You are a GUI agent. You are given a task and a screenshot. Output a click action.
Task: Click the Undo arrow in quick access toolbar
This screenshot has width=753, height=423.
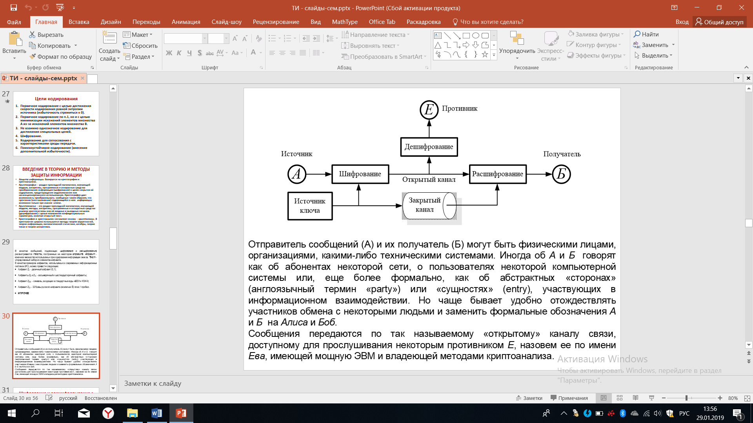[28, 7]
